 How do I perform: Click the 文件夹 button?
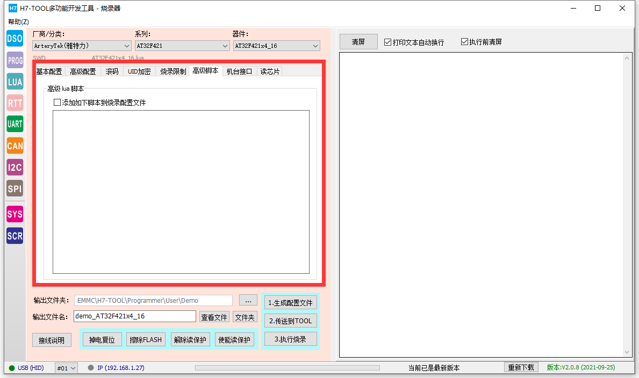[x=245, y=317]
